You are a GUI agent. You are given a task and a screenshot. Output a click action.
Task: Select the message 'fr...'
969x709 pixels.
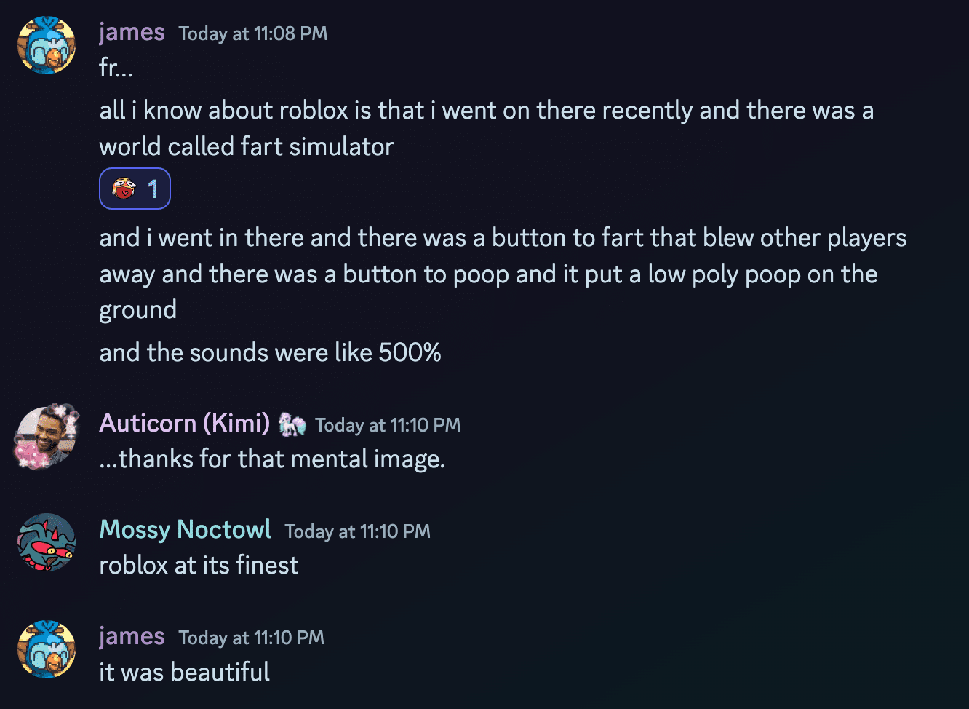pyautogui.click(x=116, y=68)
